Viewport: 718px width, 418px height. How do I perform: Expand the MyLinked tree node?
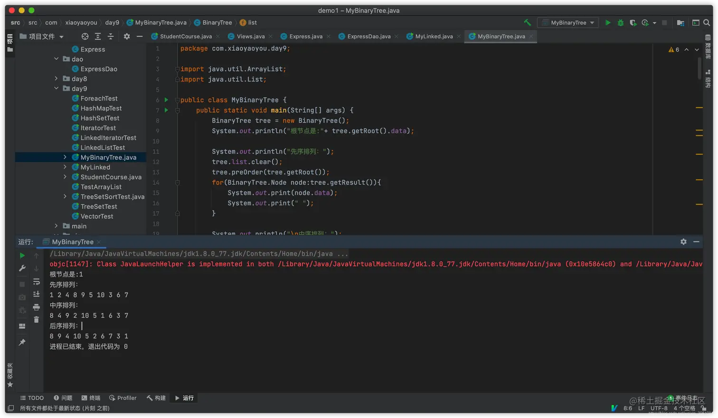point(65,167)
